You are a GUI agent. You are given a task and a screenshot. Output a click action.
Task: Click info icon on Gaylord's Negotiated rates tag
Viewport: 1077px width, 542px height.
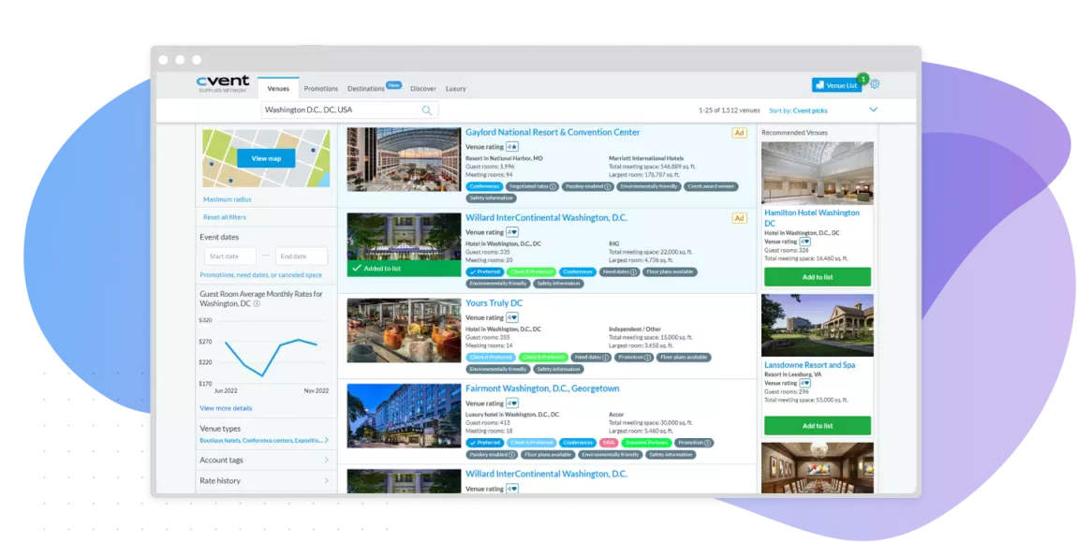[553, 187]
